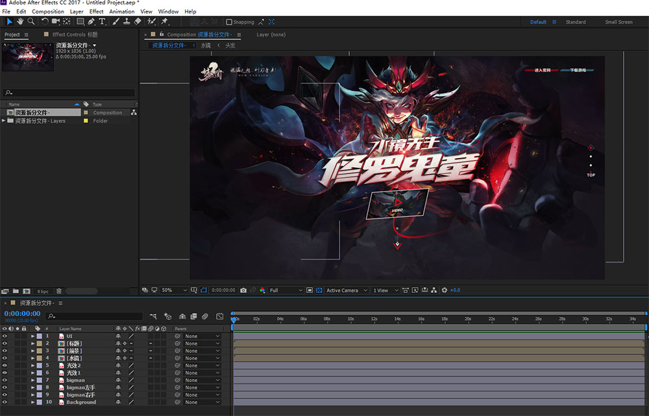This screenshot has height=416, width=649.
Task: Open the Effect menu
Action: pyautogui.click(x=97, y=12)
